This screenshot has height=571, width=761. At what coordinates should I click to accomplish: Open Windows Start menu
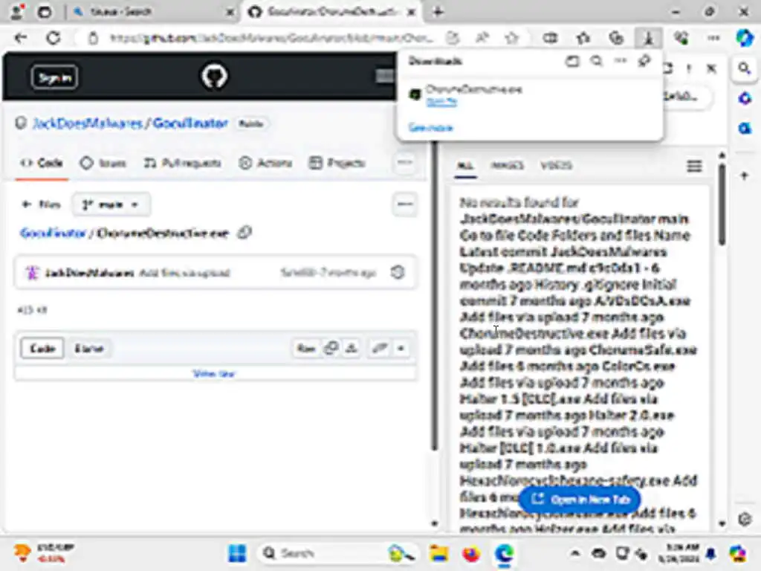(237, 553)
